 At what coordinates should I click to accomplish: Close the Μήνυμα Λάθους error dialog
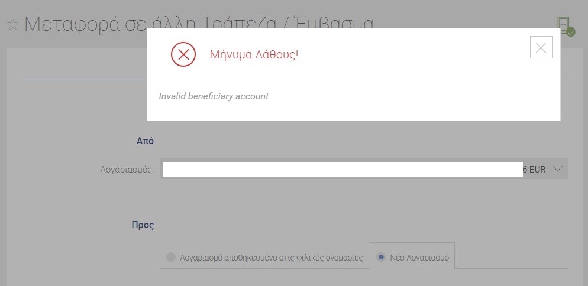click(541, 47)
